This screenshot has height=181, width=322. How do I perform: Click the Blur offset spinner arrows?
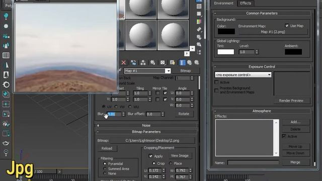[x=163, y=114]
